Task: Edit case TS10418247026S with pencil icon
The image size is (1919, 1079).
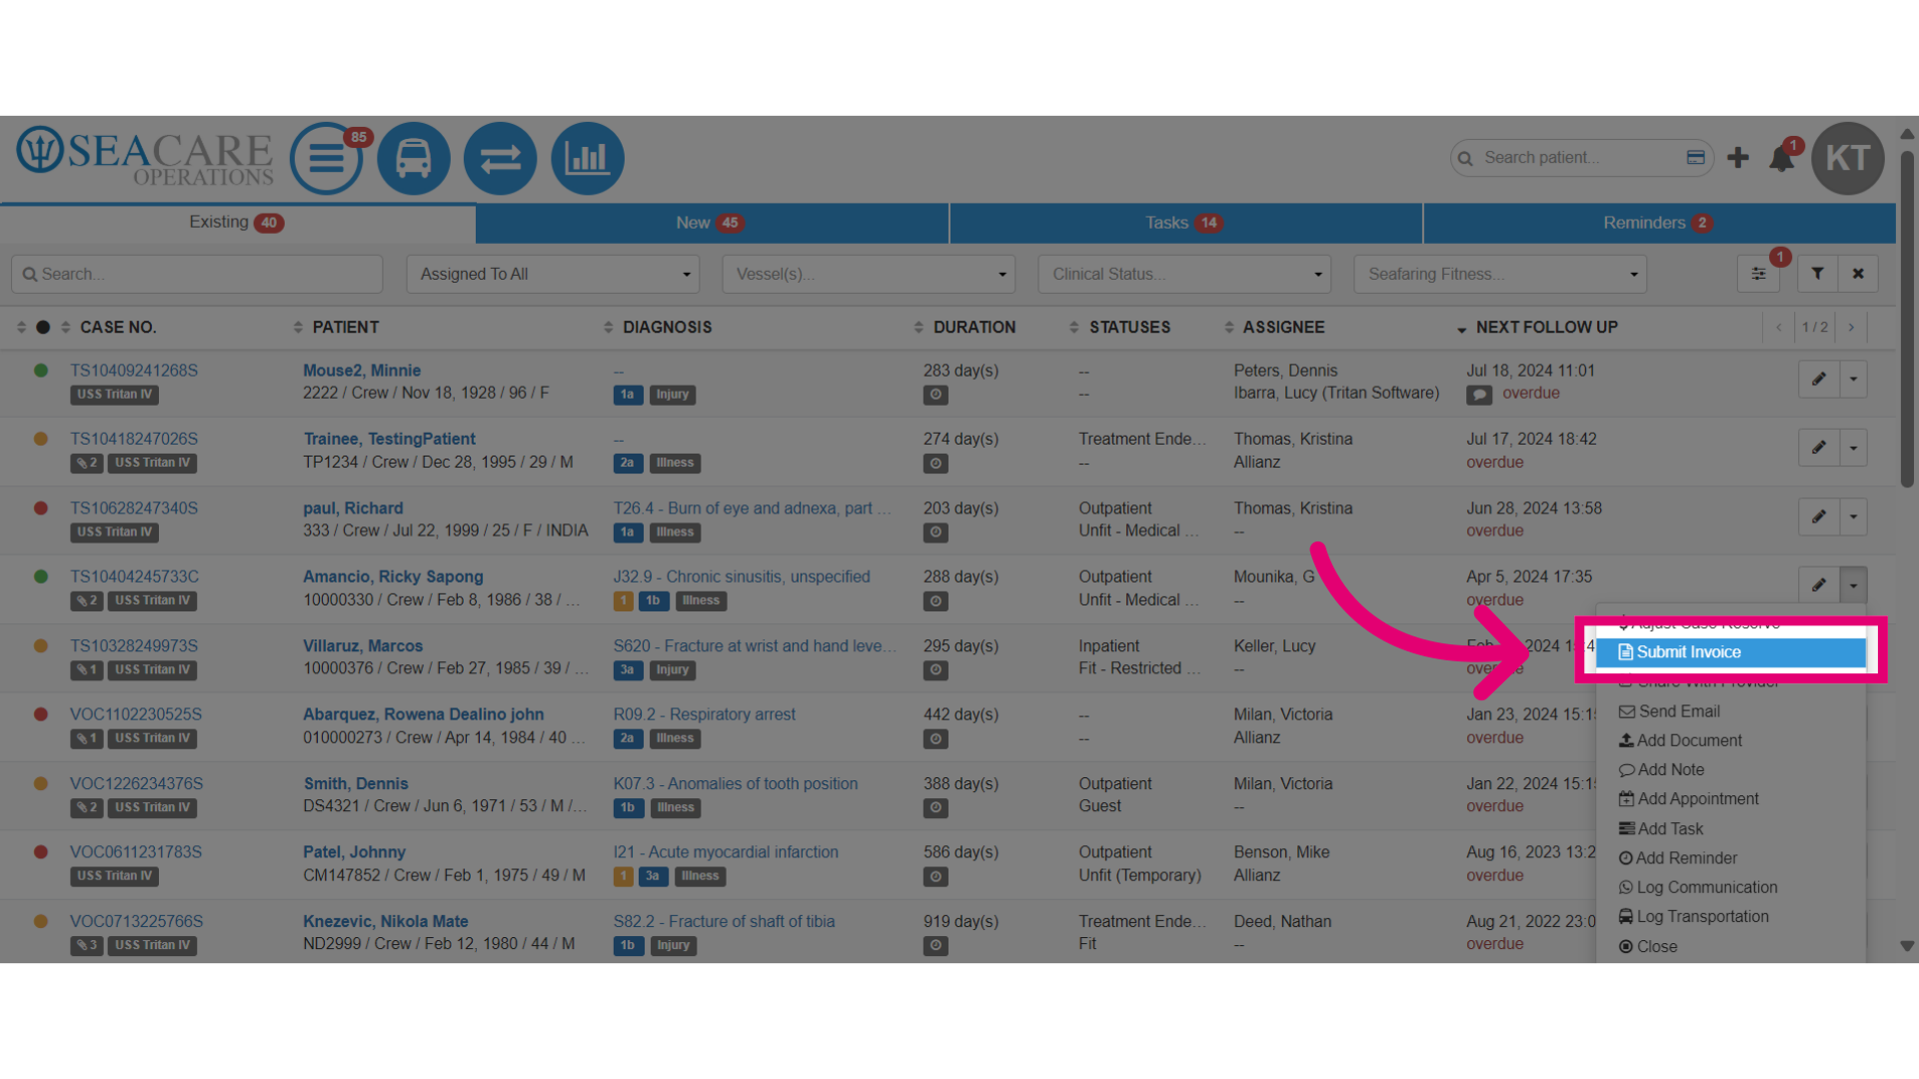Action: tap(1819, 448)
